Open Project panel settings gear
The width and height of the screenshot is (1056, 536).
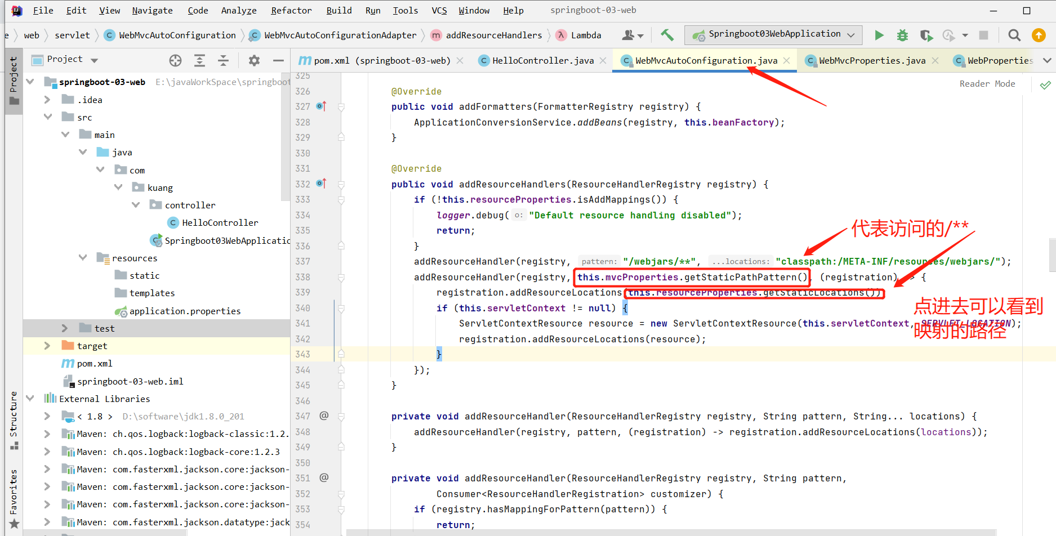(254, 60)
